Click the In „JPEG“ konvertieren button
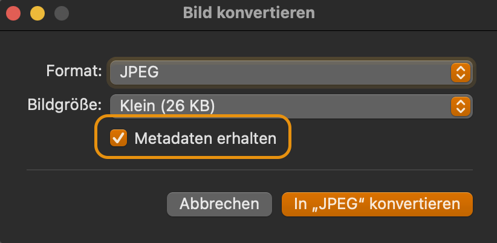 377,204
